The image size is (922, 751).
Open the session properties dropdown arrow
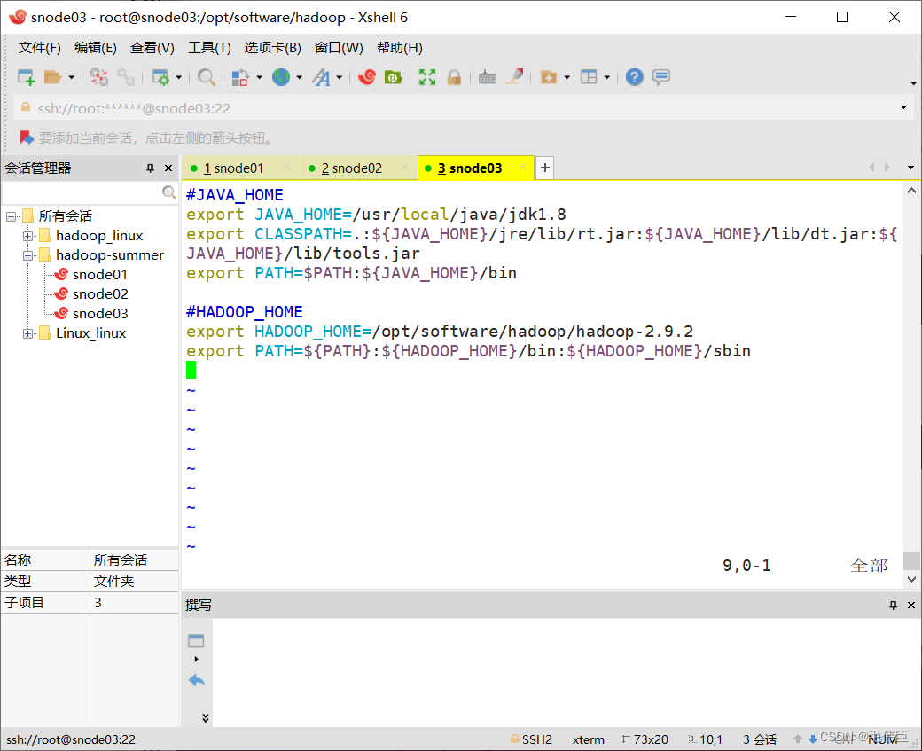pyautogui.click(x=179, y=77)
